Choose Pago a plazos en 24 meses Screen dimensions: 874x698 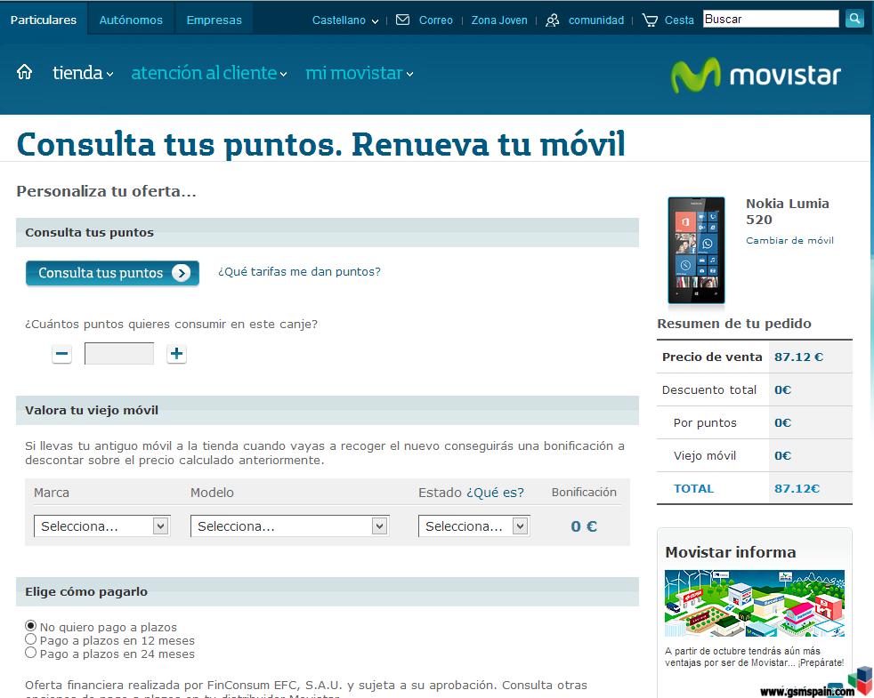pyautogui.click(x=30, y=653)
